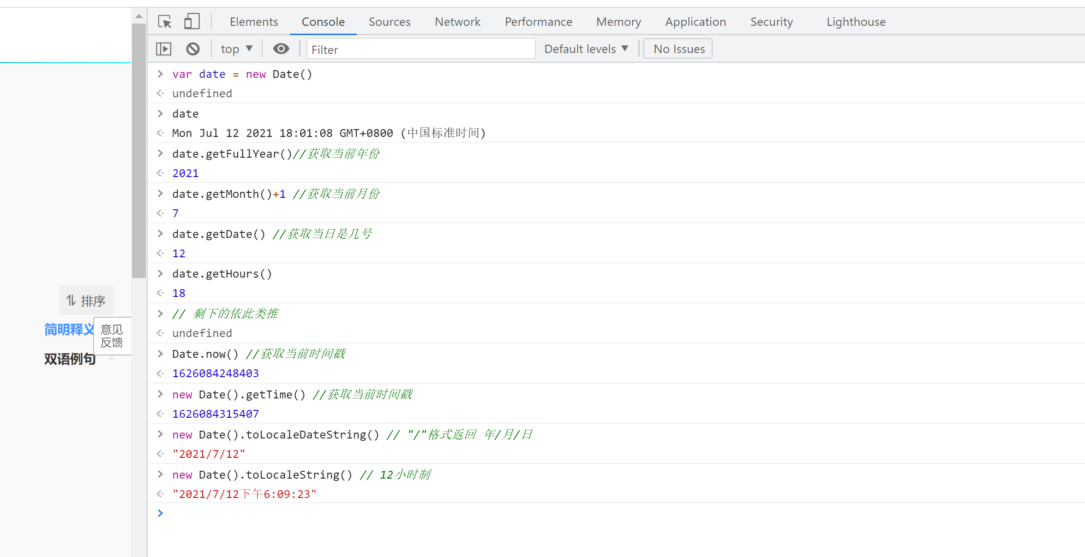
Task: Click the page scrollbar up arrow
Action: coord(139,16)
